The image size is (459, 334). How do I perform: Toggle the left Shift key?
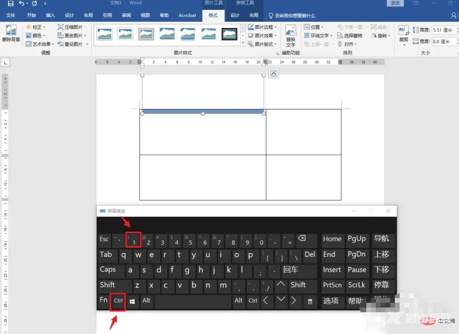(x=108, y=285)
